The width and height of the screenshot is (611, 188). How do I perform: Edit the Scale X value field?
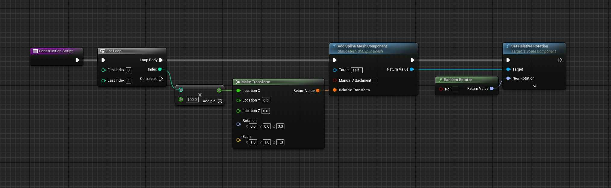click(253, 142)
